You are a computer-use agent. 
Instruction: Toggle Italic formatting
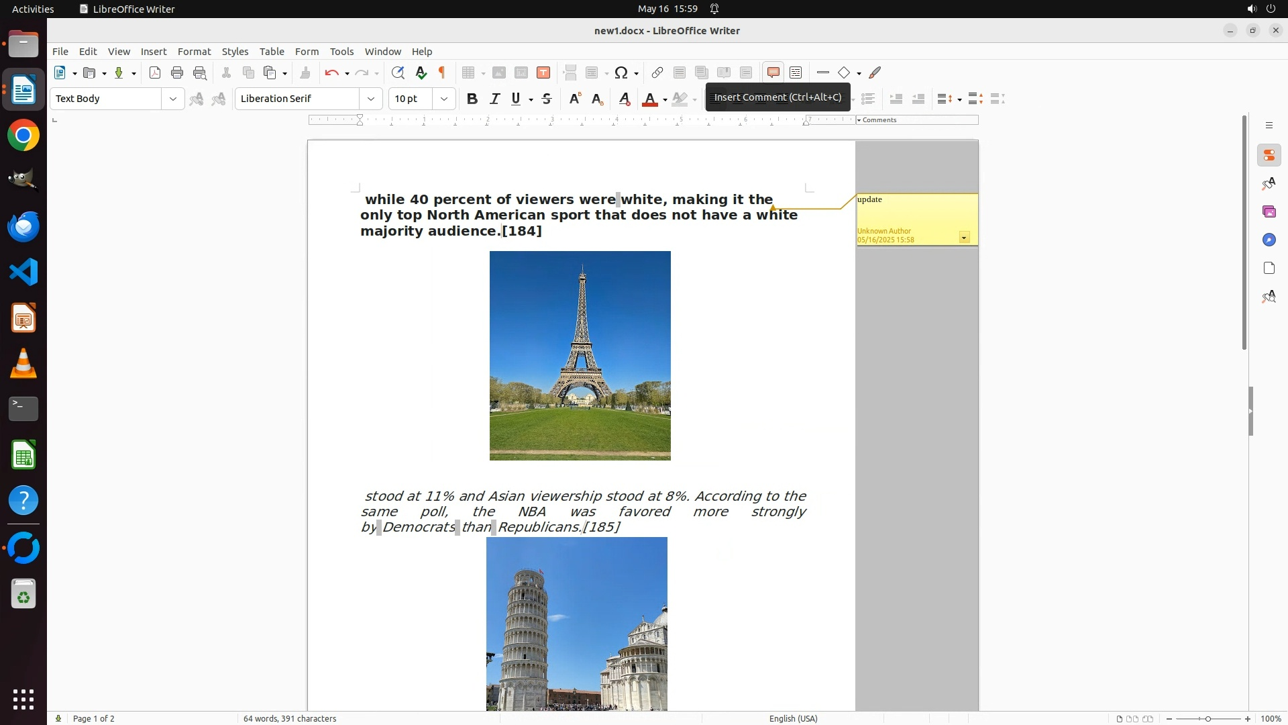pyautogui.click(x=494, y=99)
